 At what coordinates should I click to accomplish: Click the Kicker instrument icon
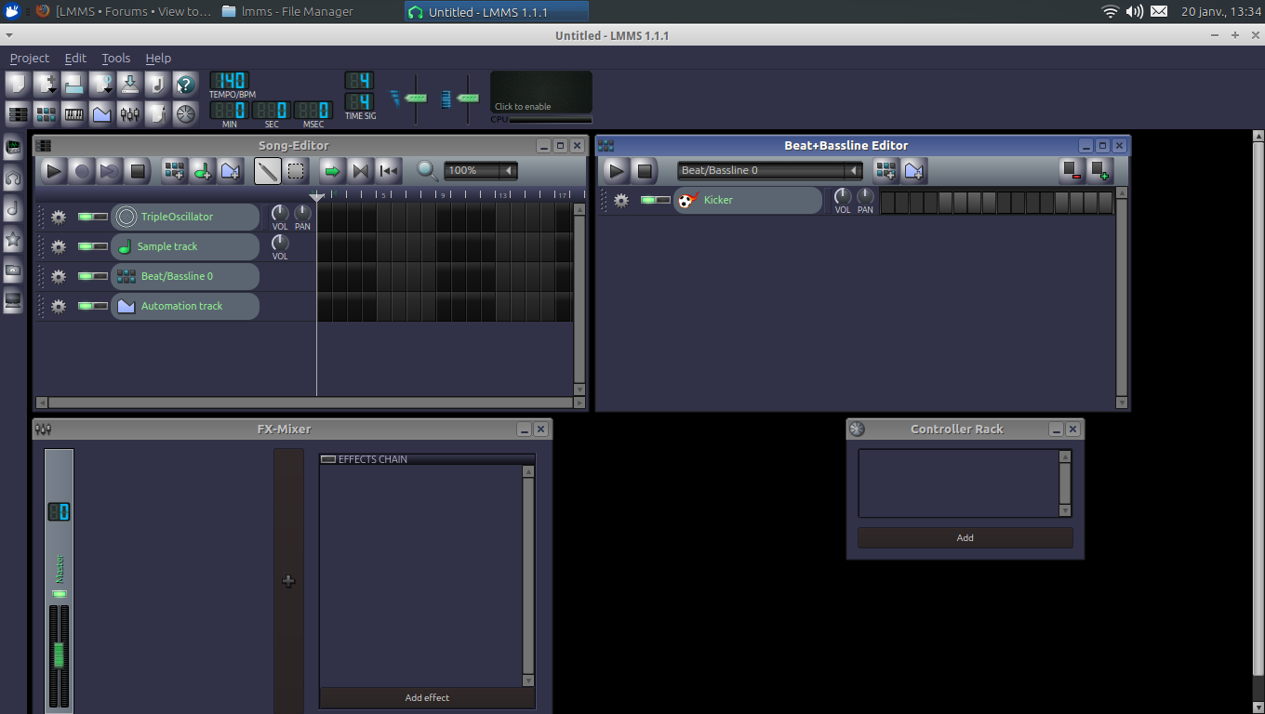686,199
